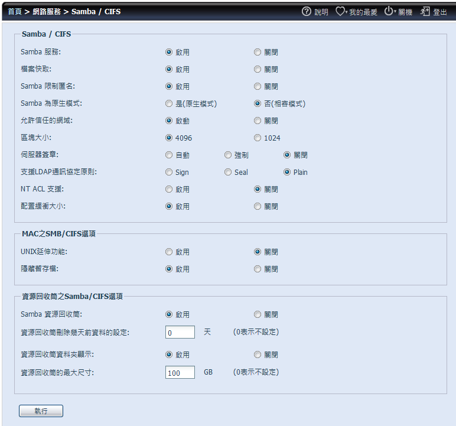
Task: Open 網路服務 in the breadcrumb
Action: [x=47, y=12]
